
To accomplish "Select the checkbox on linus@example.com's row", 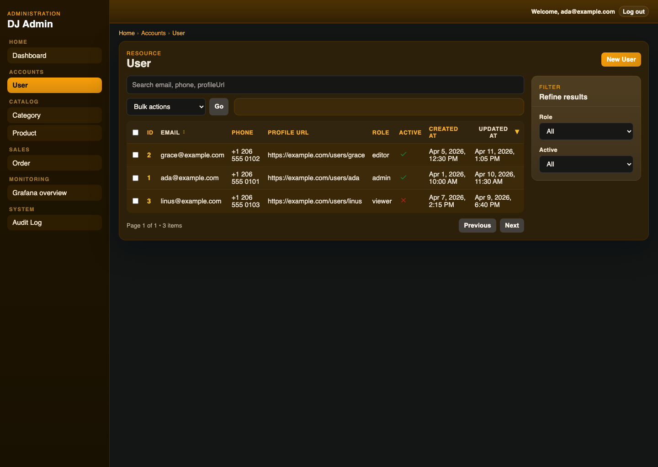I will pyautogui.click(x=135, y=201).
